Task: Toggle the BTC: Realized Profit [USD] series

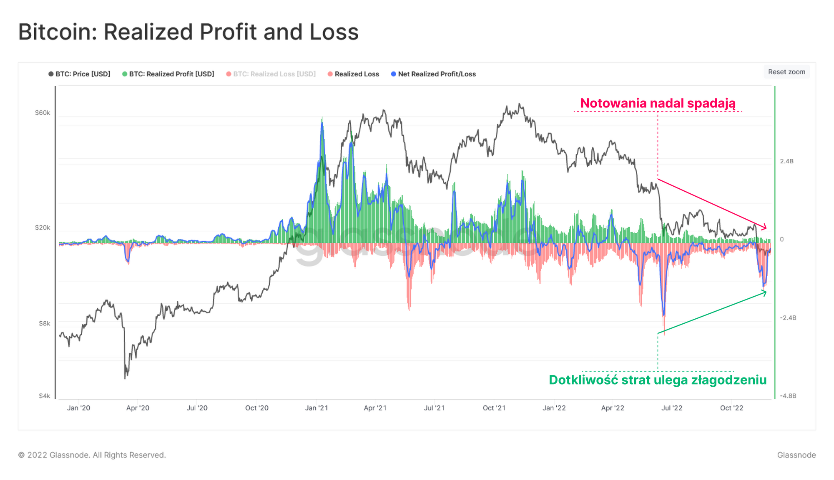Action: (171, 74)
